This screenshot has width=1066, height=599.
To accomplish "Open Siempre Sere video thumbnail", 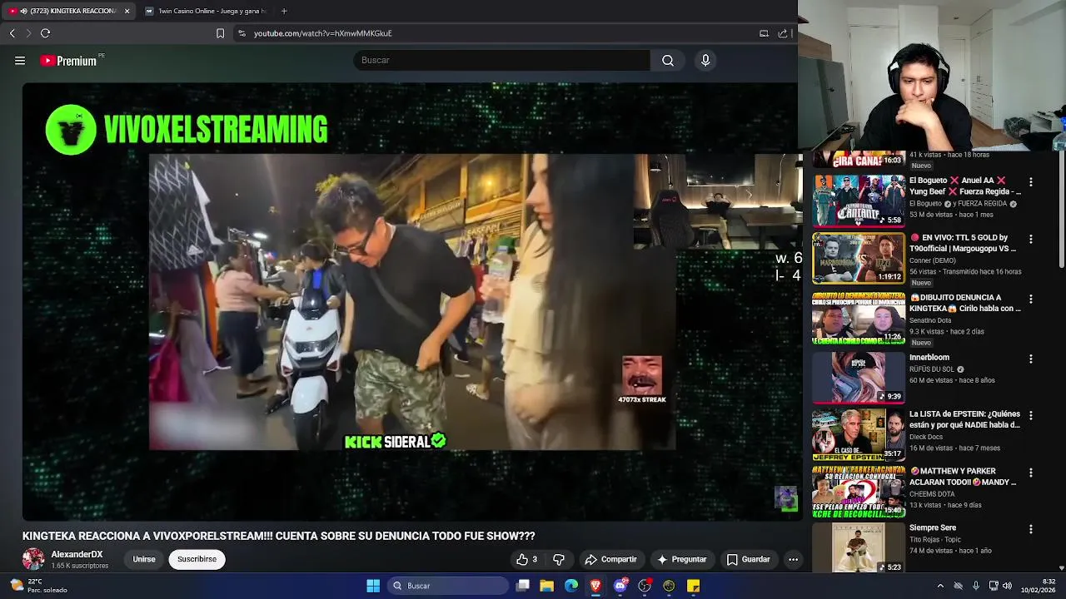I will (859, 547).
